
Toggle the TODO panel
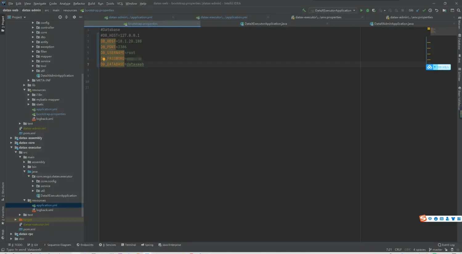point(15,245)
